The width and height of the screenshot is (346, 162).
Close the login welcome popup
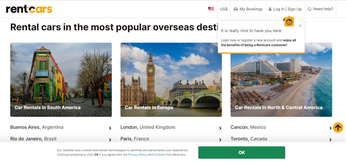point(300,26)
